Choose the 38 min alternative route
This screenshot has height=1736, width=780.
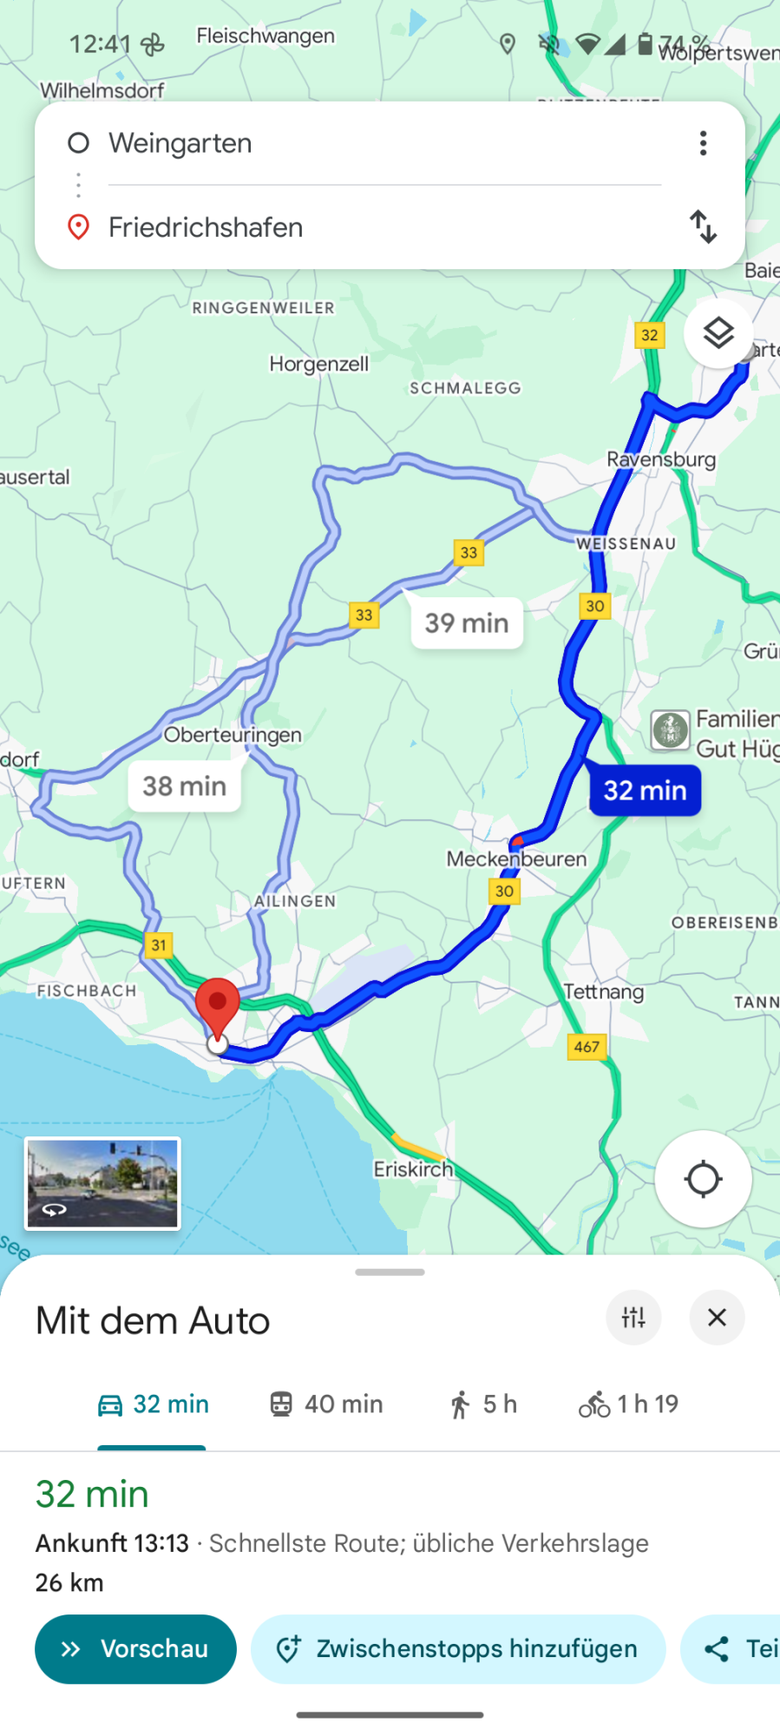[x=184, y=786]
